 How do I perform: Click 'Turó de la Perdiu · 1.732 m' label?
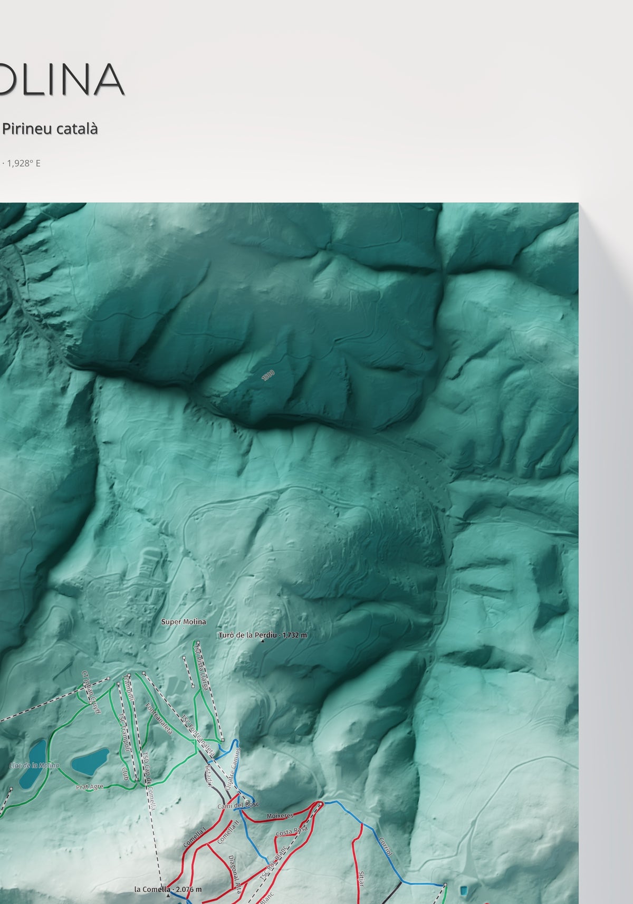[263, 635]
